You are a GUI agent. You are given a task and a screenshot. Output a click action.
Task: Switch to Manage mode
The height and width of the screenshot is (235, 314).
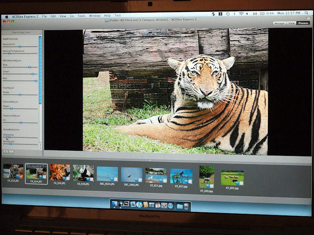pos(279,23)
